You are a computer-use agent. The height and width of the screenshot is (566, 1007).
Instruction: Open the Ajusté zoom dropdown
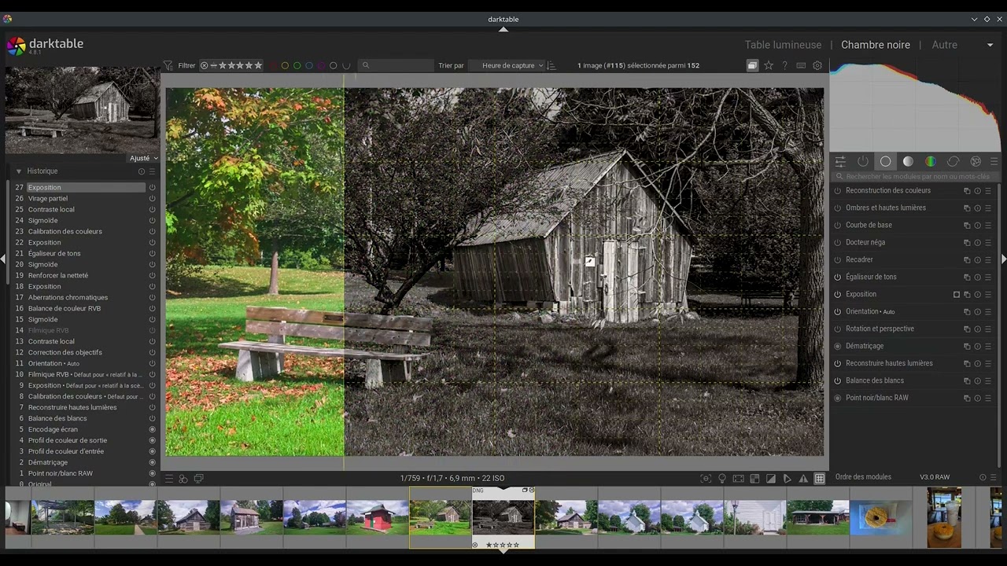click(144, 158)
